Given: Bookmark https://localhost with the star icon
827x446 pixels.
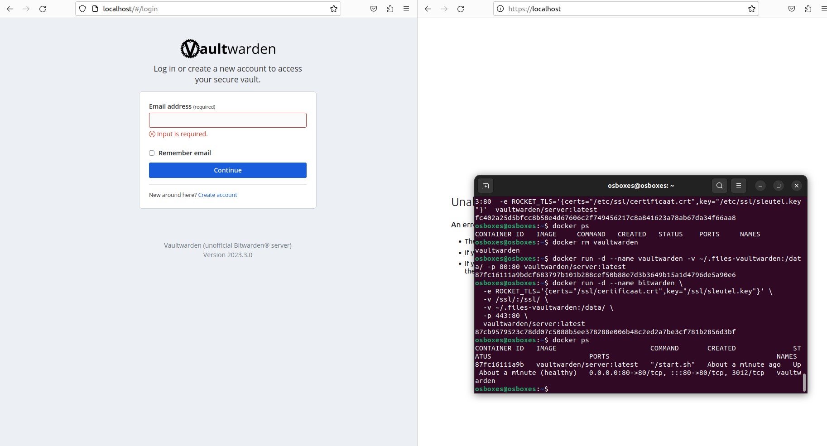Looking at the screenshot, I should (752, 9).
